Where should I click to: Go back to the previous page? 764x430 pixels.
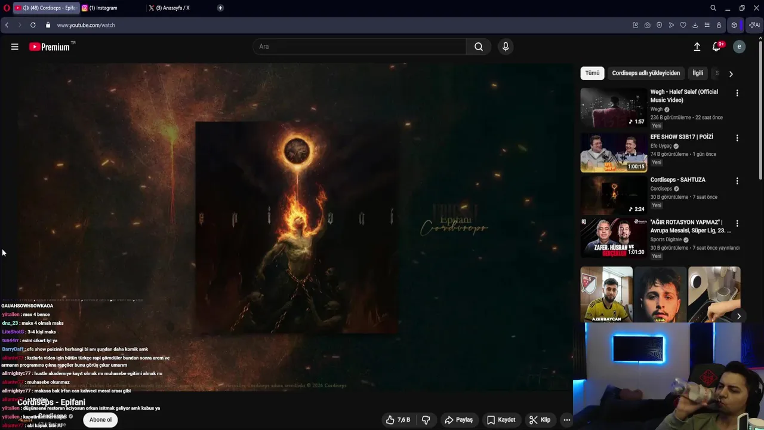click(x=7, y=25)
